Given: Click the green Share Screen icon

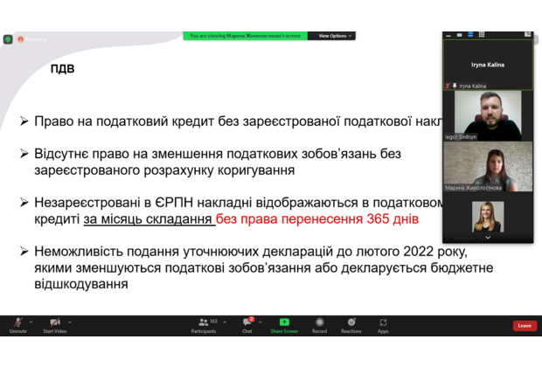Looking at the screenshot, I should click(283, 322).
